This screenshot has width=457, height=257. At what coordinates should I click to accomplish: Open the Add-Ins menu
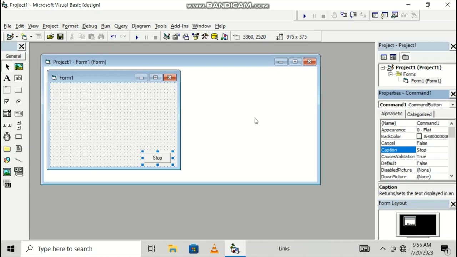(x=179, y=26)
